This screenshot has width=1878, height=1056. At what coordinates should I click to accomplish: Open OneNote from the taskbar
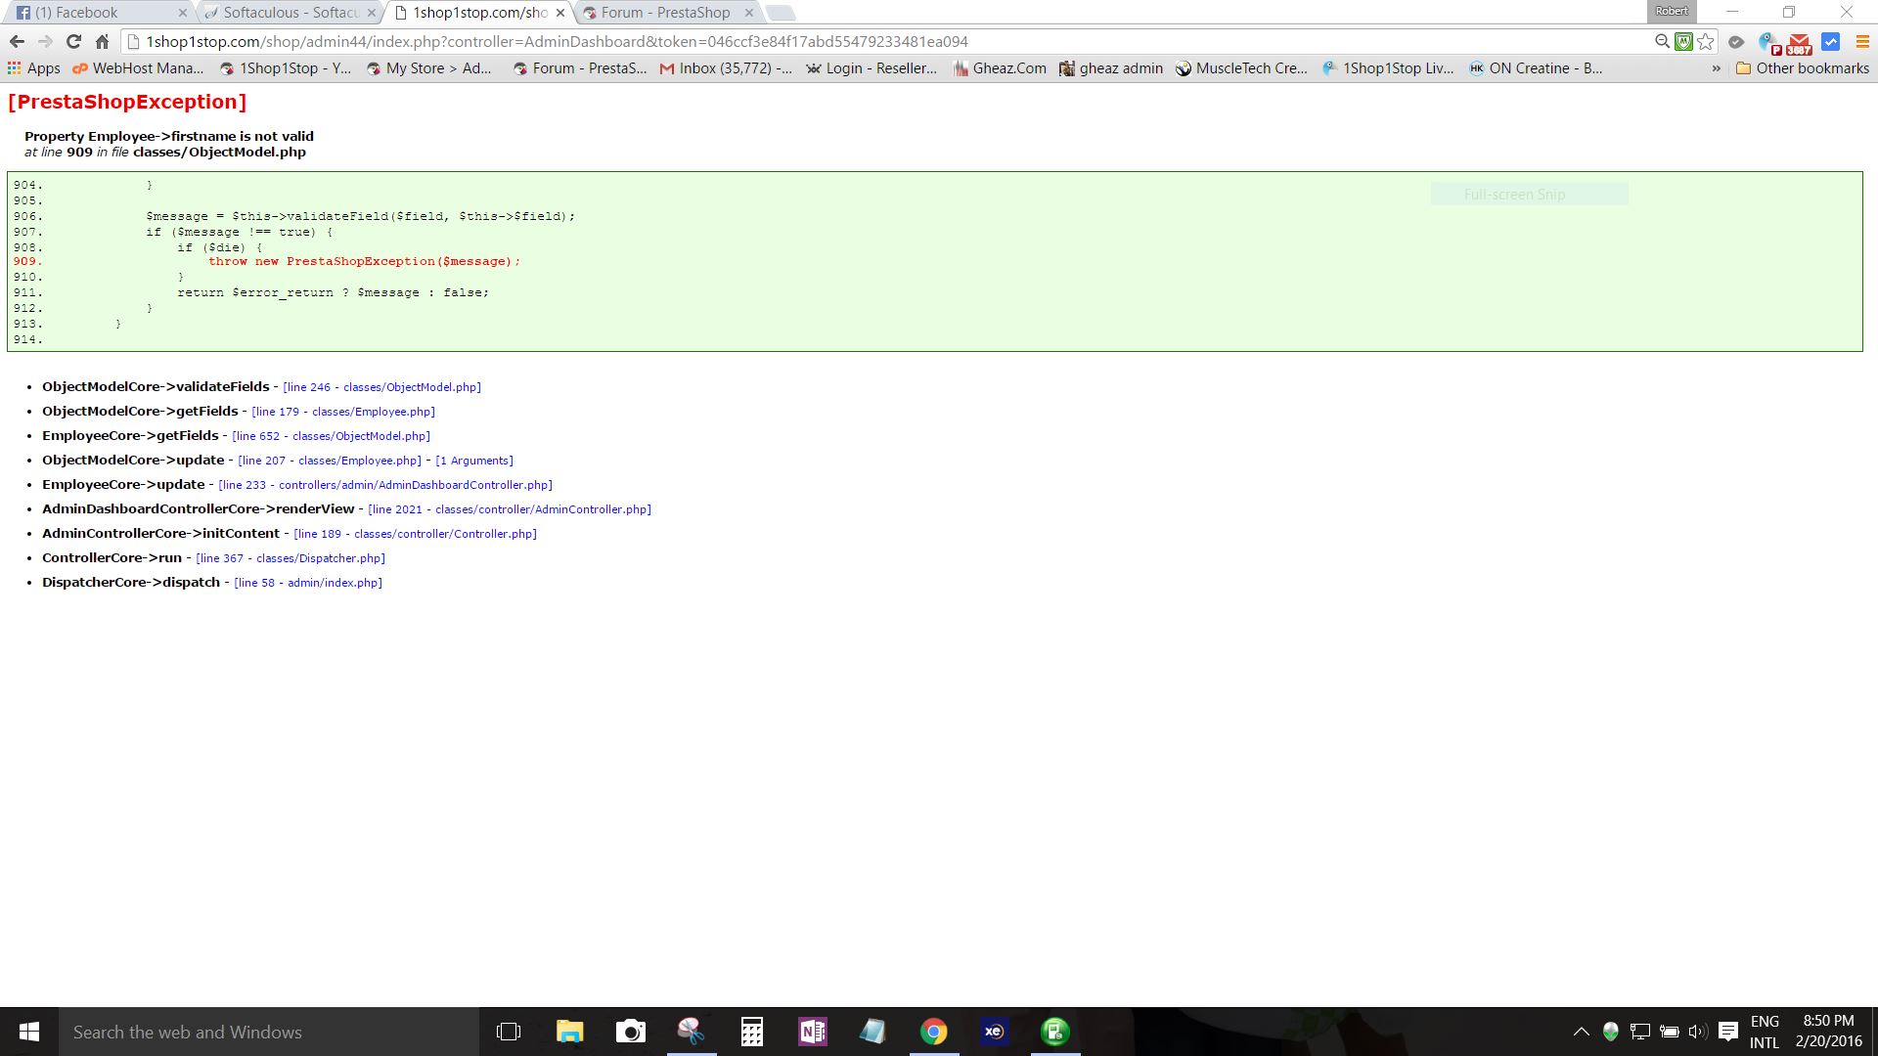[813, 1032]
